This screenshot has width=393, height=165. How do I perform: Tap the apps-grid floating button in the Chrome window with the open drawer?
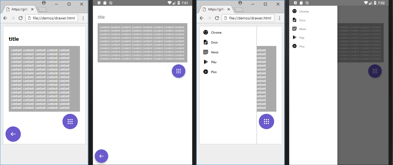point(266,121)
